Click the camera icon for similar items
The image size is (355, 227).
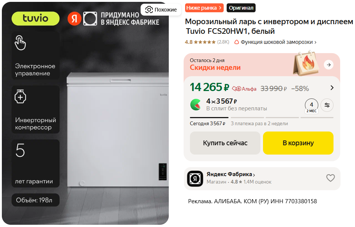point(149,10)
